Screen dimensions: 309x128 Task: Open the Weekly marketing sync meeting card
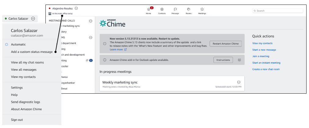(172, 84)
